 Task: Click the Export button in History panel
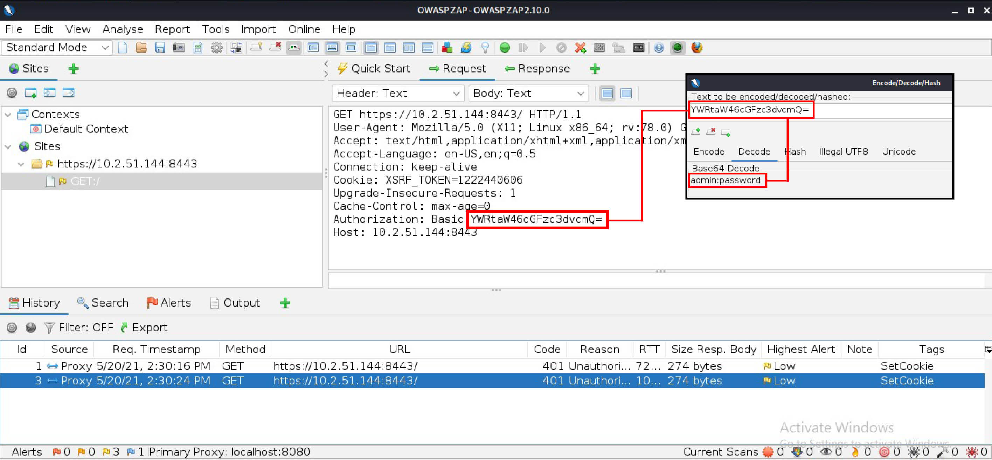click(145, 328)
